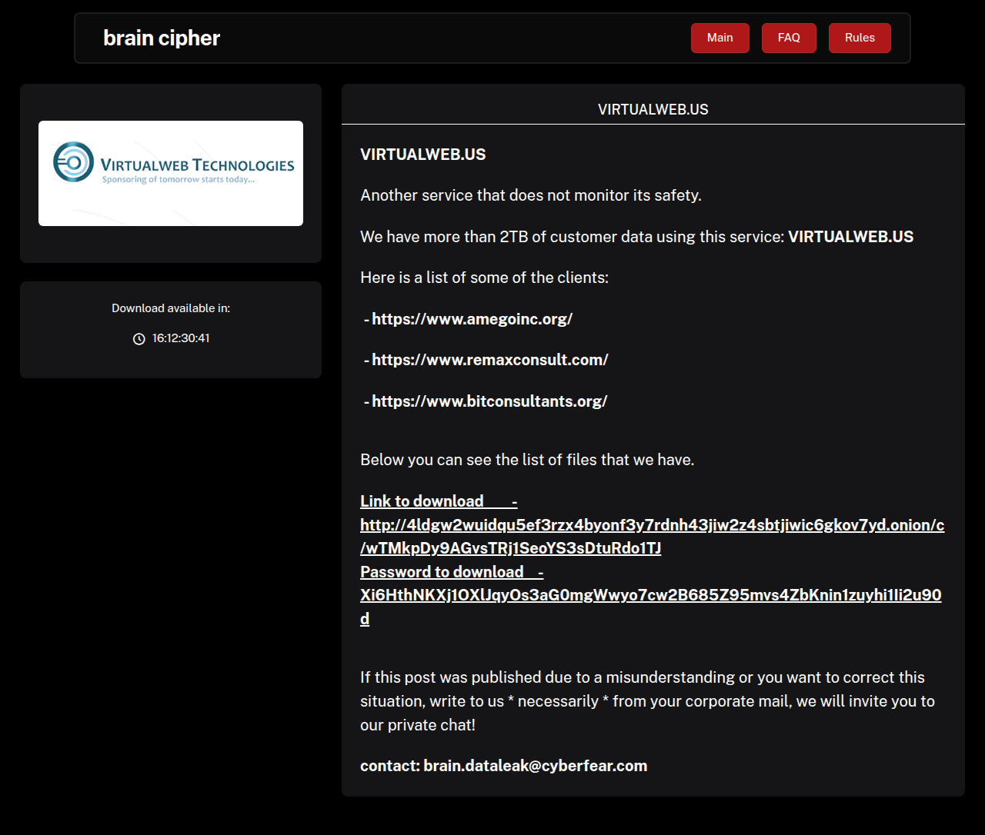Select the download password text
Viewport: 985px width, 835px height.
[650, 595]
